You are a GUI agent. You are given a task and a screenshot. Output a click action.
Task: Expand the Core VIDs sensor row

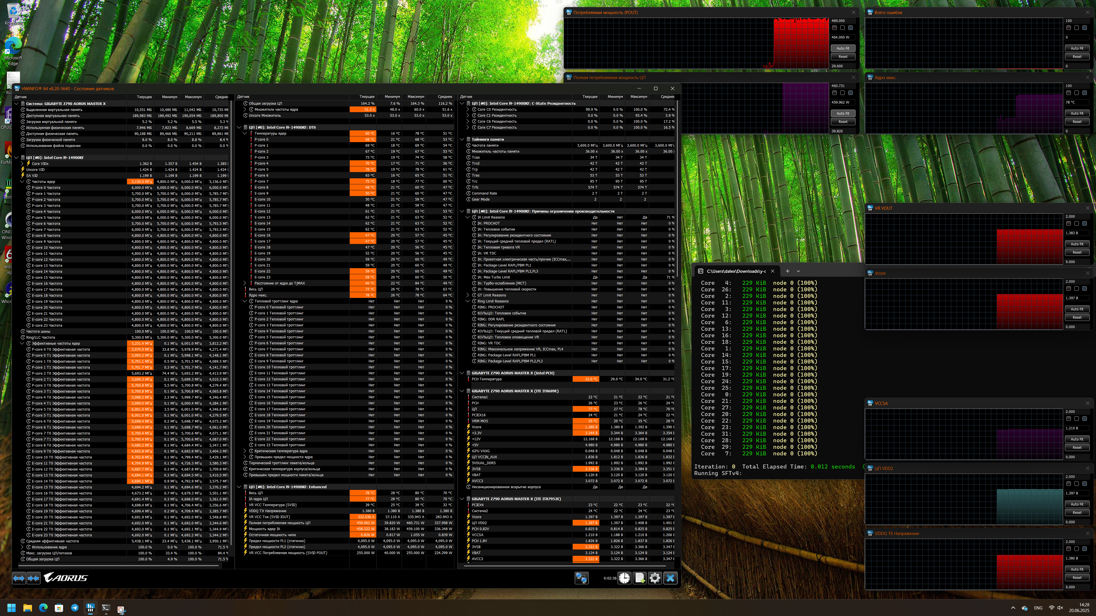(22, 164)
